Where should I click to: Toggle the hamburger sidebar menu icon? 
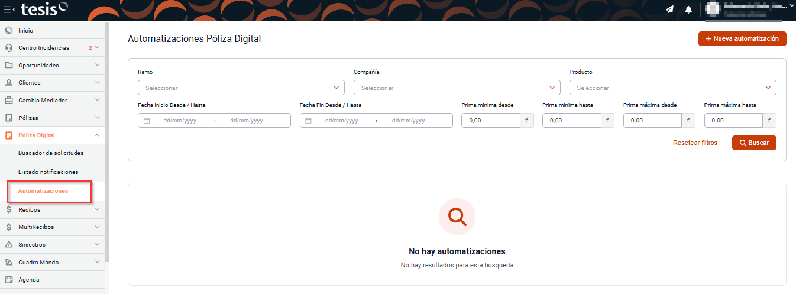click(9, 9)
